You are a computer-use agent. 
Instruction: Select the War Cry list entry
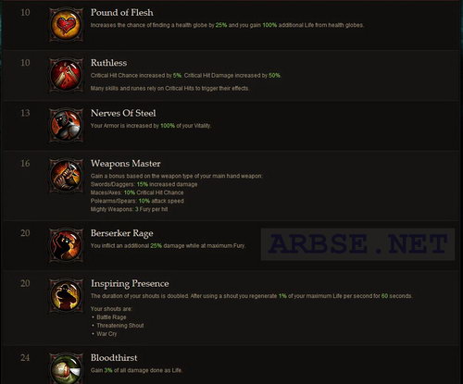tap(106, 334)
